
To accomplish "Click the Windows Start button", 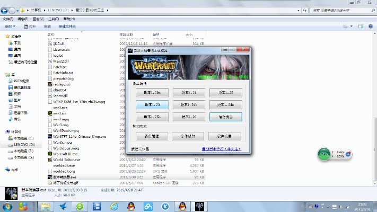I will [x=8, y=206].
